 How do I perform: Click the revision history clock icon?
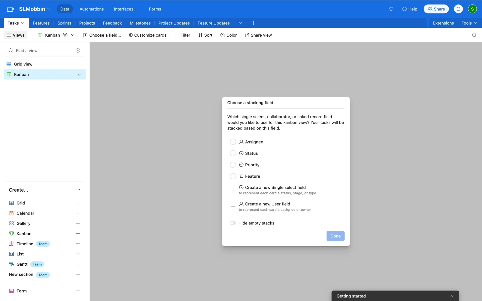391,9
